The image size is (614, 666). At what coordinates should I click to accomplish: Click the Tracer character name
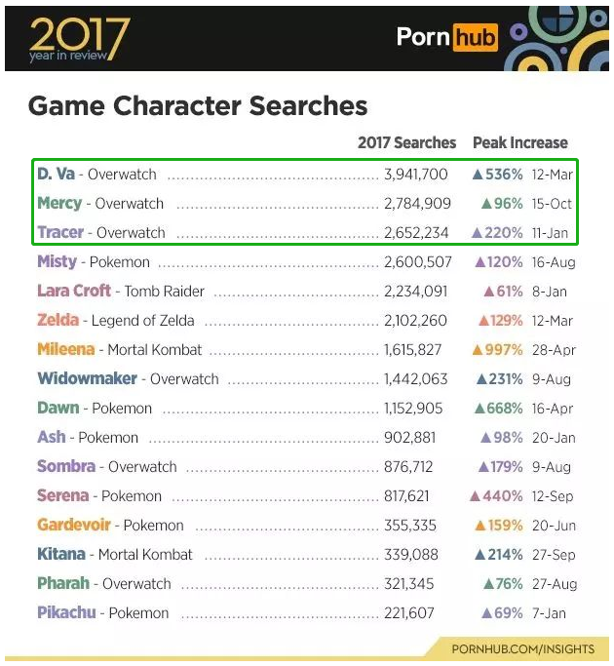pos(60,232)
